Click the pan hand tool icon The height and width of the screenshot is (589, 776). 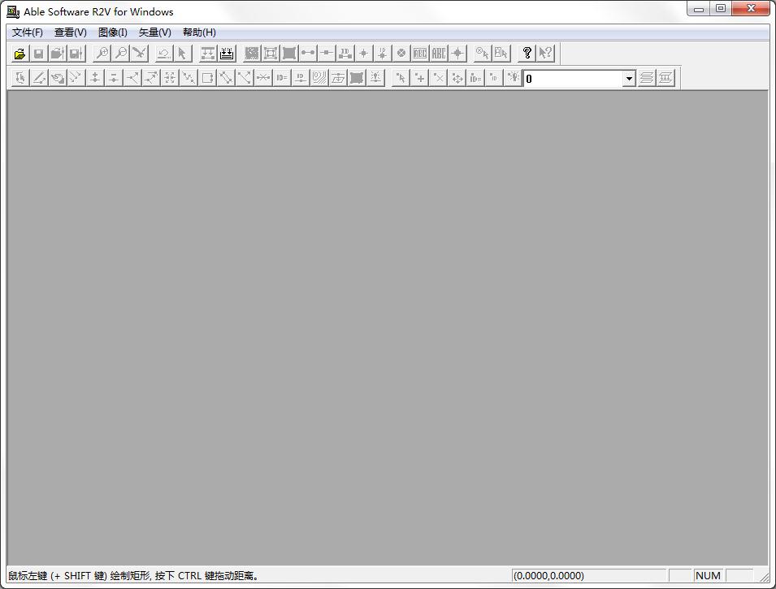click(56, 77)
